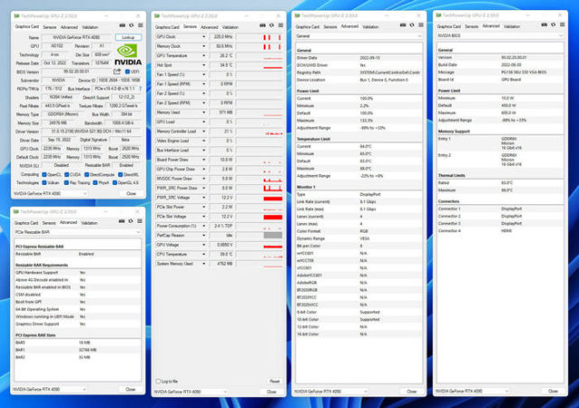Viewport: 579px width, 408px height.
Task: Click the BAR1 32768 MB row
Action: 78,349
